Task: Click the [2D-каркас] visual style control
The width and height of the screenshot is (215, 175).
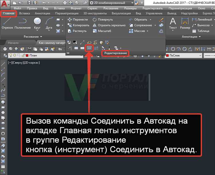Action: pos(32,63)
